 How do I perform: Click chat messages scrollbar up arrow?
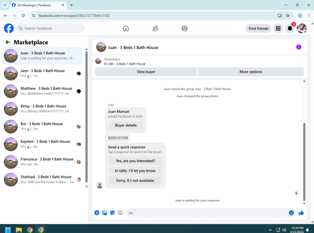tap(304, 81)
